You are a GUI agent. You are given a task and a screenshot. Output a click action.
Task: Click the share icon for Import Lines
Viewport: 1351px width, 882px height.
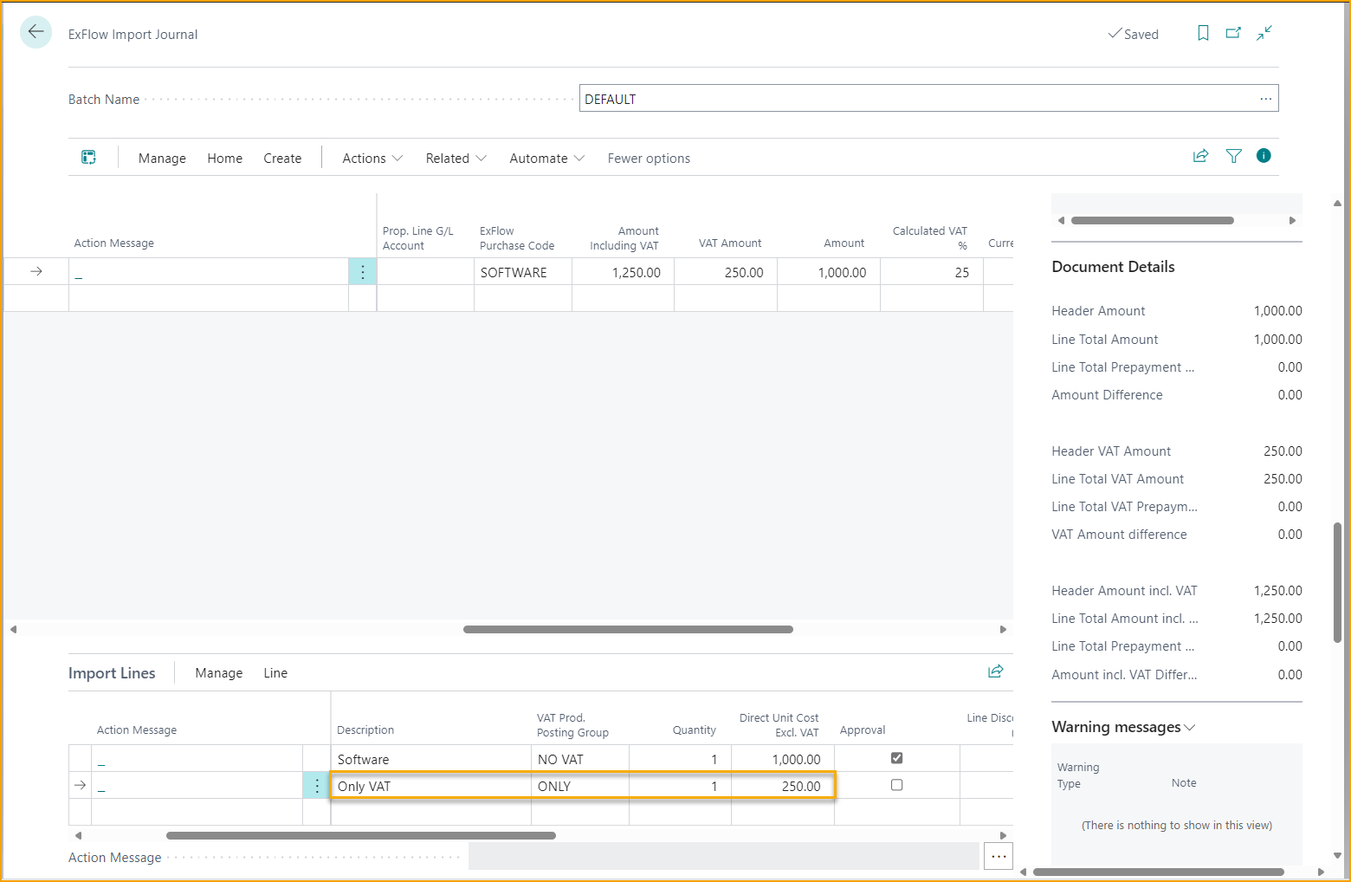click(x=995, y=671)
